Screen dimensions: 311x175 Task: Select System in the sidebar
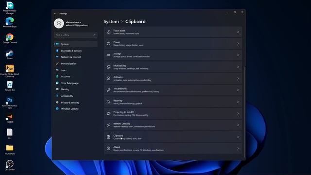point(76,44)
